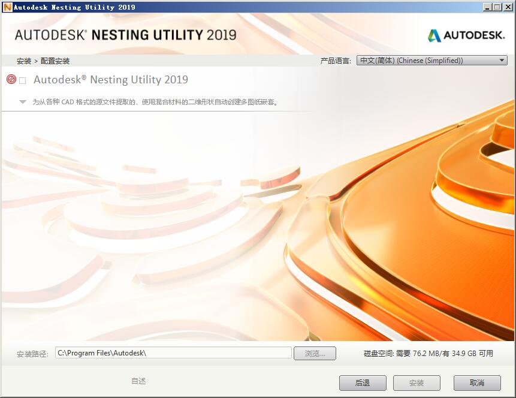Screen dimensions: 516x398
Task: Click the Autodesk logo at top right
Action: pos(466,35)
